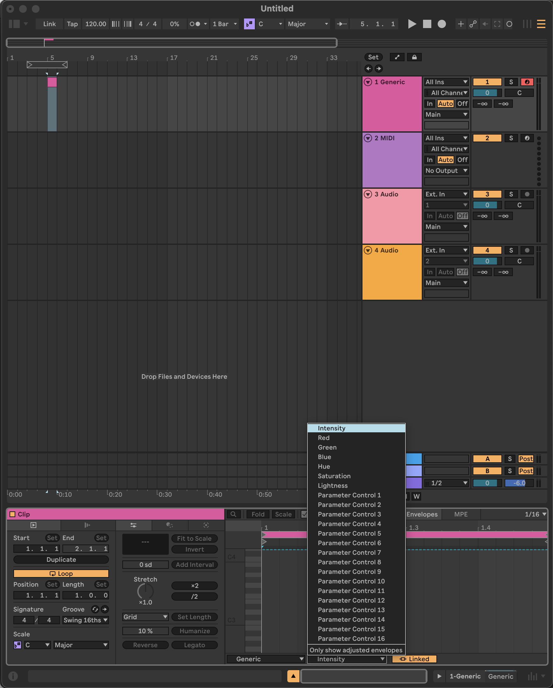
Task: Toggle the Session Record circle icon
Action: click(x=509, y=24)
